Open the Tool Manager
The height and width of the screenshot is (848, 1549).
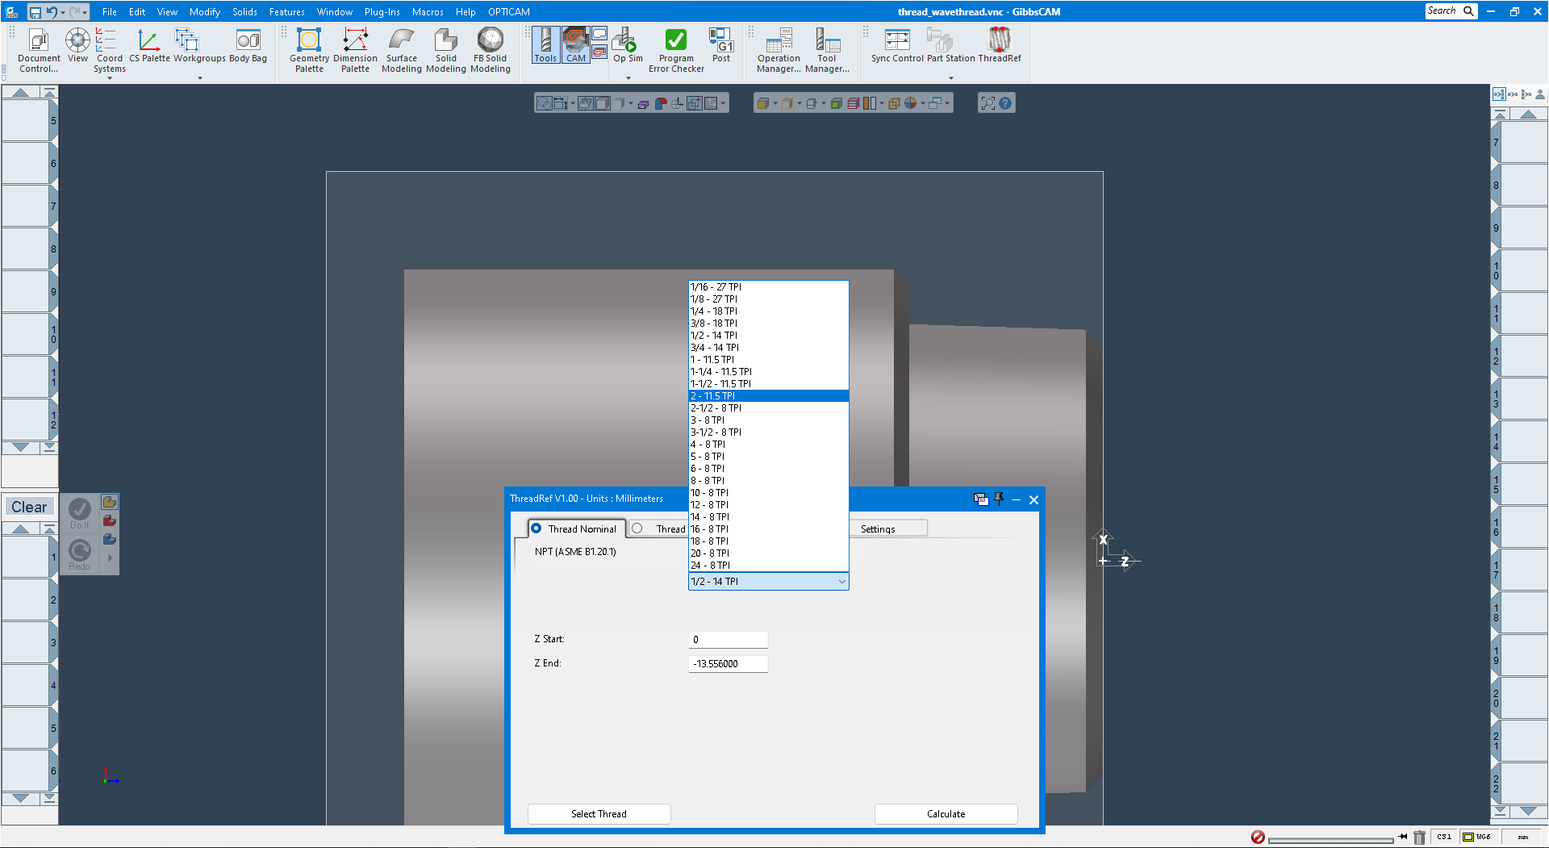(827, 48)
